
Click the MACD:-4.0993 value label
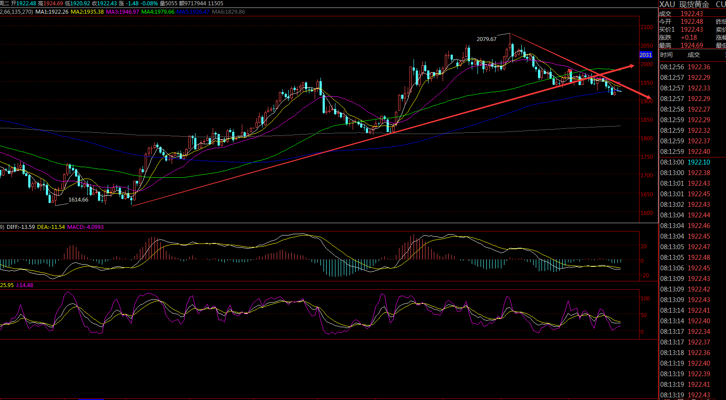pyautogui.click(x=85, y=227)
